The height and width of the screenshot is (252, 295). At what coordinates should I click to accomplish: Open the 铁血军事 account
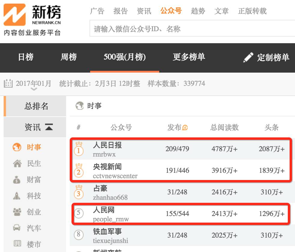[x=107, y=232]
